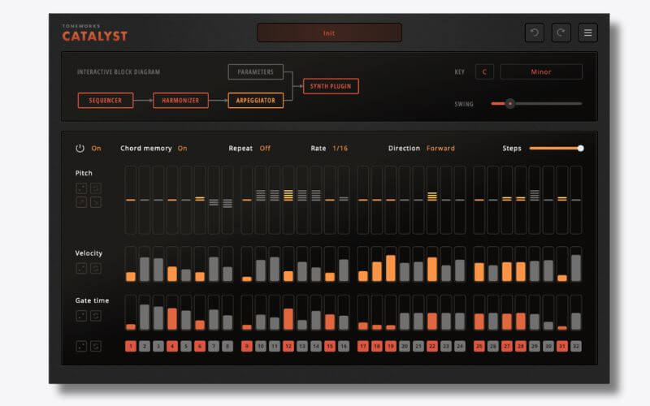The height and width of the screenshot is (406, 650).
Task: Click the arpeggiator power icon
Action: tap(80, 149)
